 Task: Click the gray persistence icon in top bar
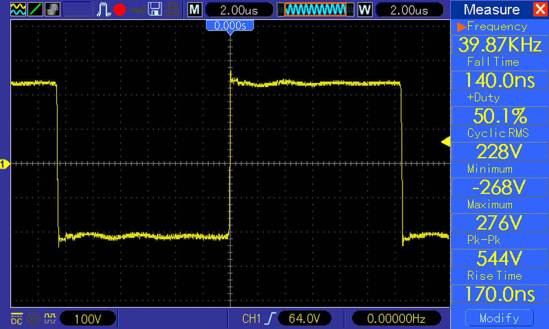52,9
